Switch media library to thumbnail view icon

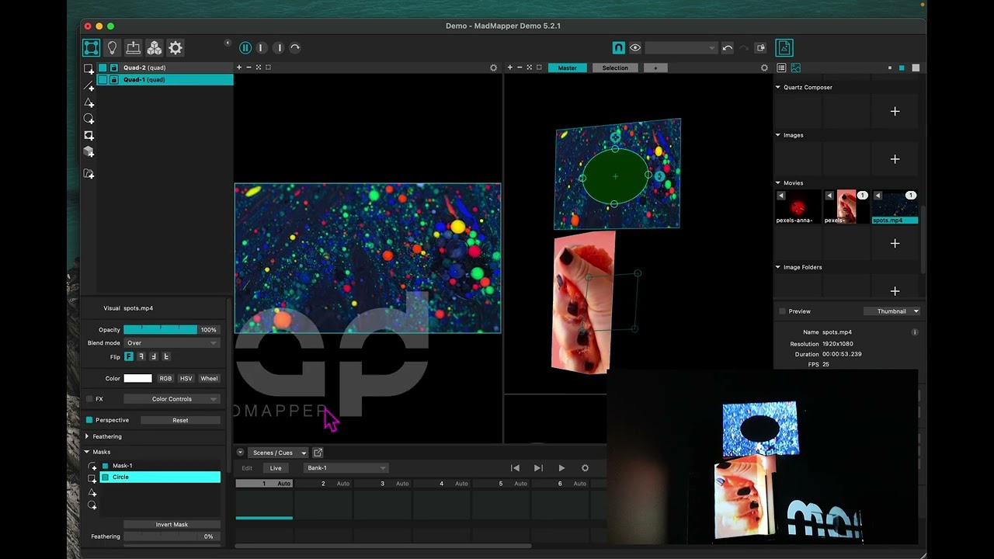(x=795, y=68)
